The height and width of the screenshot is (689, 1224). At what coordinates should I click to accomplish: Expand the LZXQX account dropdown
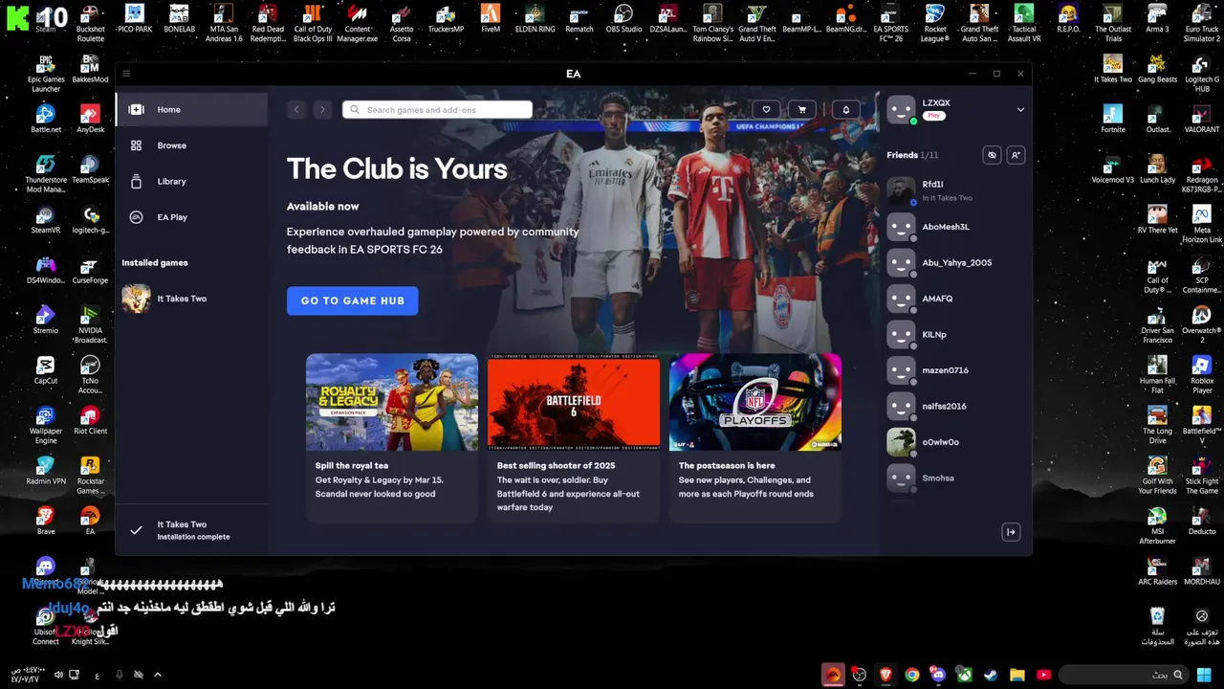click(1020, 110)
